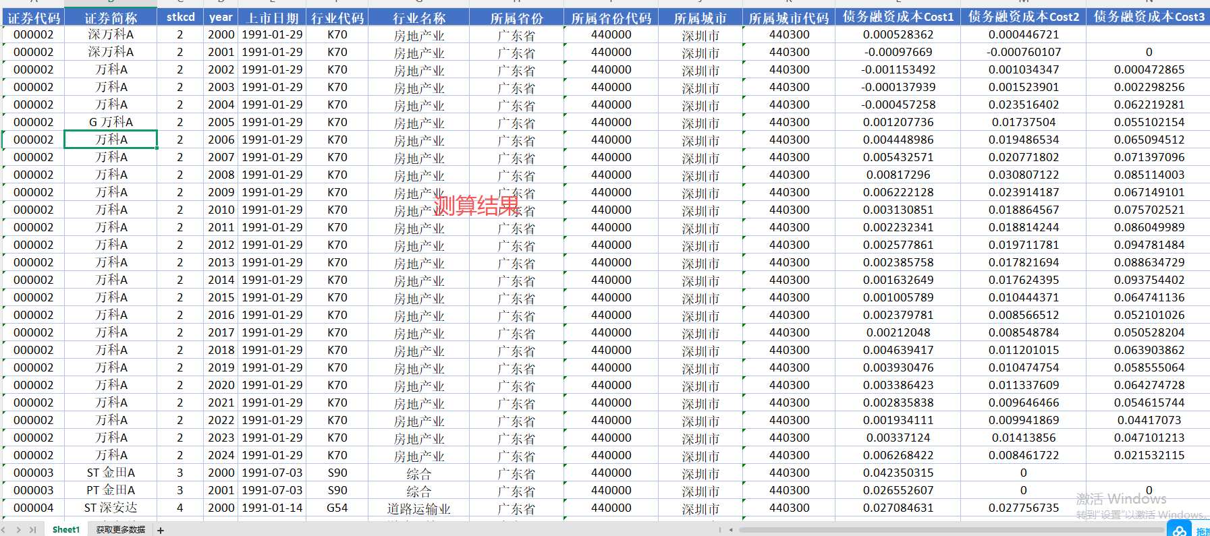Image resolution: width=1210 pixels, height=536 pixels.
Task: Select the Cost3 value 0.085114003
Action: pos(1149,175)
